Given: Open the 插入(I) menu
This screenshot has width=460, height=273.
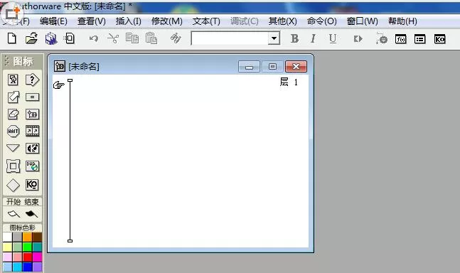Looking at the screenshot, I should [x=129, y=21].
